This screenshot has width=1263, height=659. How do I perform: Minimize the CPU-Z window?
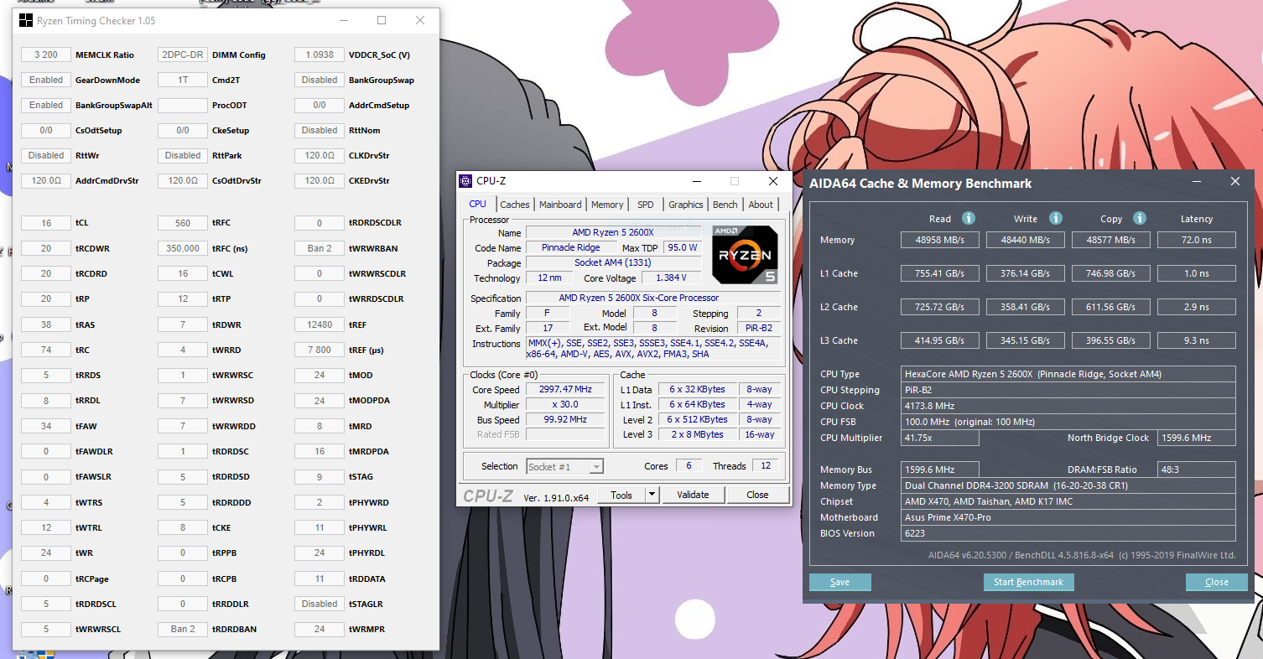coord(695,181)
